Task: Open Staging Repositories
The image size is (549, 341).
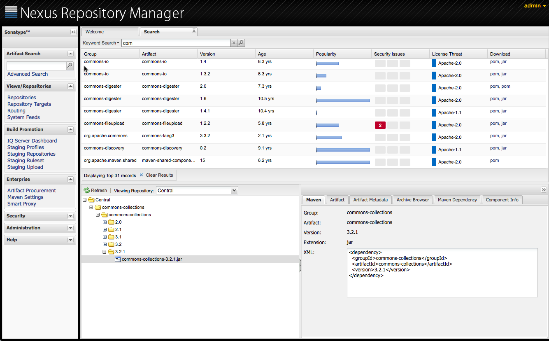Action: pos(31,154)
